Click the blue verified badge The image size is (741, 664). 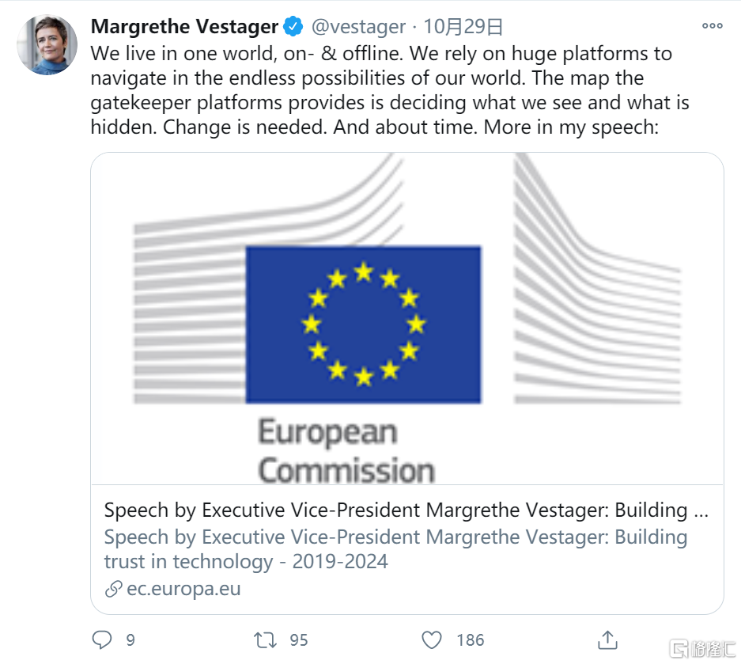293,27
